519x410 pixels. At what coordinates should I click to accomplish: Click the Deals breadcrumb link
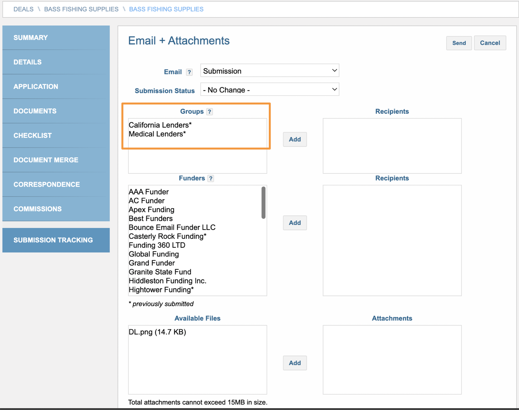point(23,9)
